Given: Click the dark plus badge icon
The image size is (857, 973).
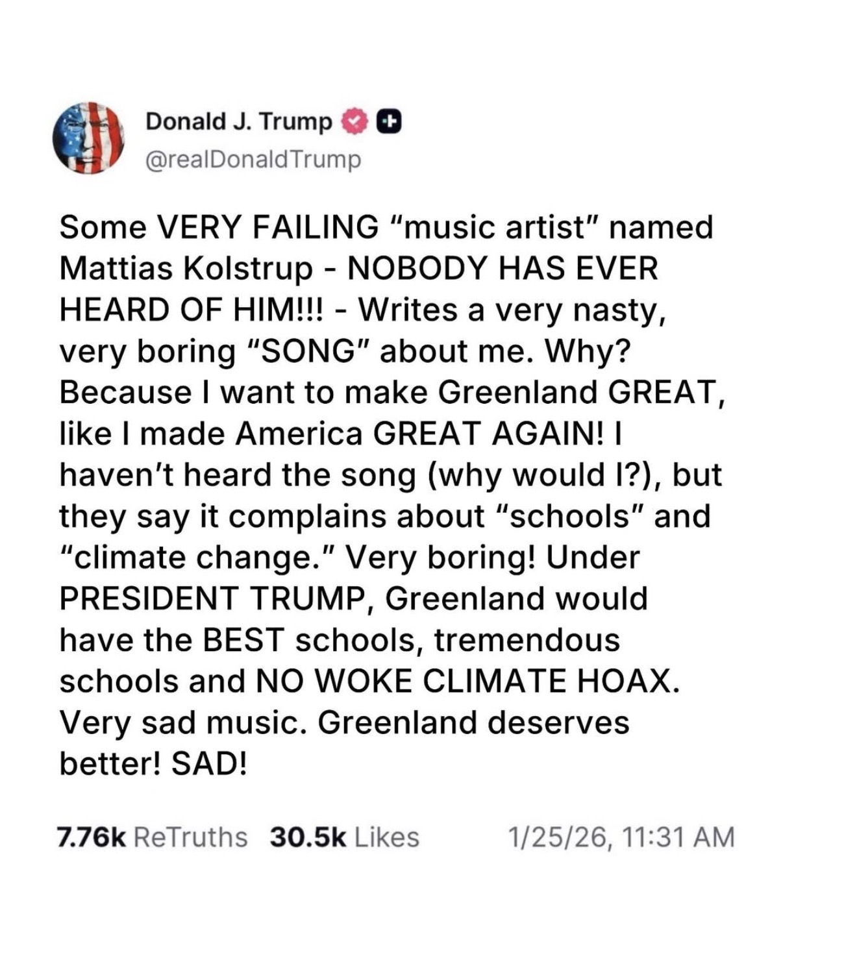Looking at the screenshot, I should 388,121.
